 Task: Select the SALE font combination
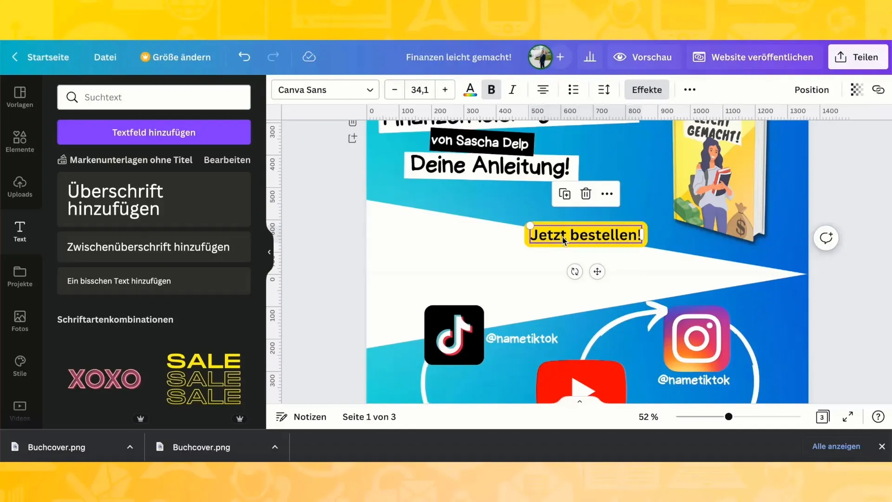[203, 378]
